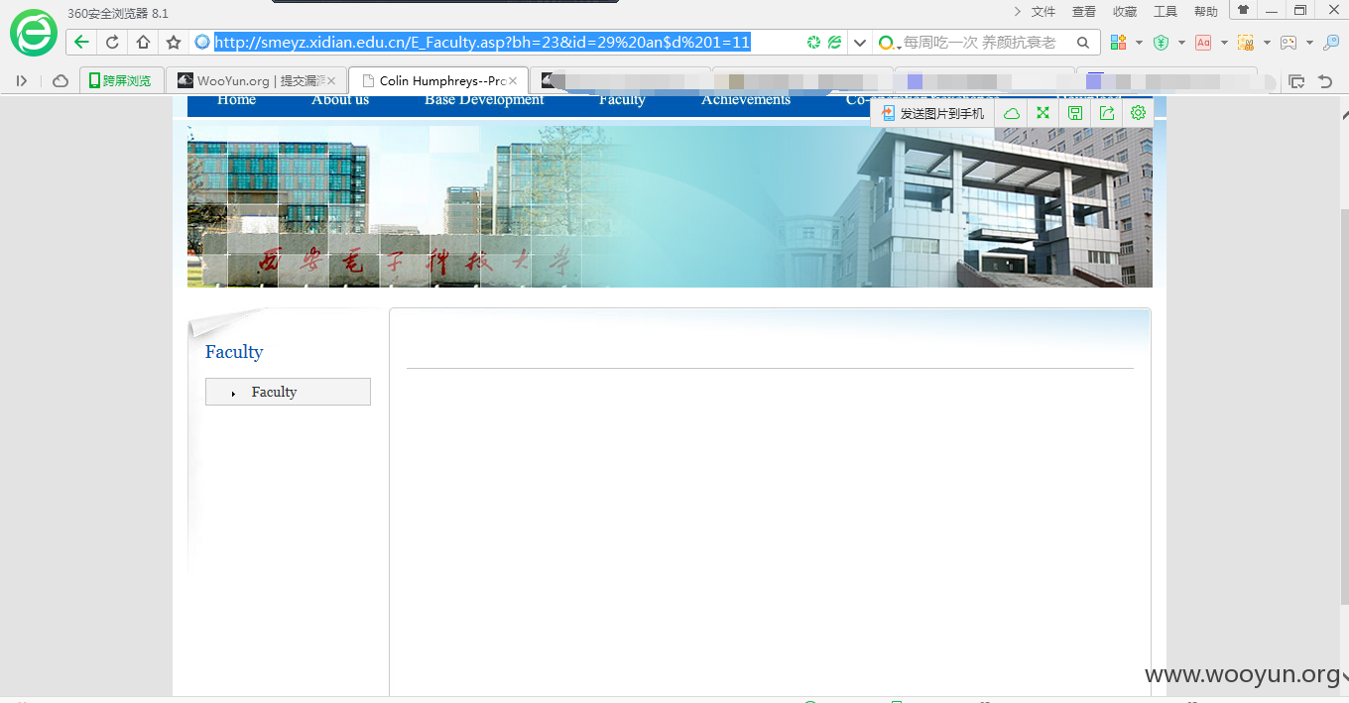
Task: Open the About us nav link
Action: 340,100
